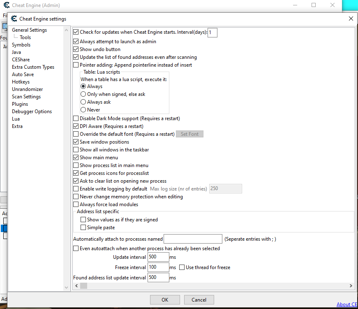Enable Never change memory protection when editing
358x309 pixels.
76,197
